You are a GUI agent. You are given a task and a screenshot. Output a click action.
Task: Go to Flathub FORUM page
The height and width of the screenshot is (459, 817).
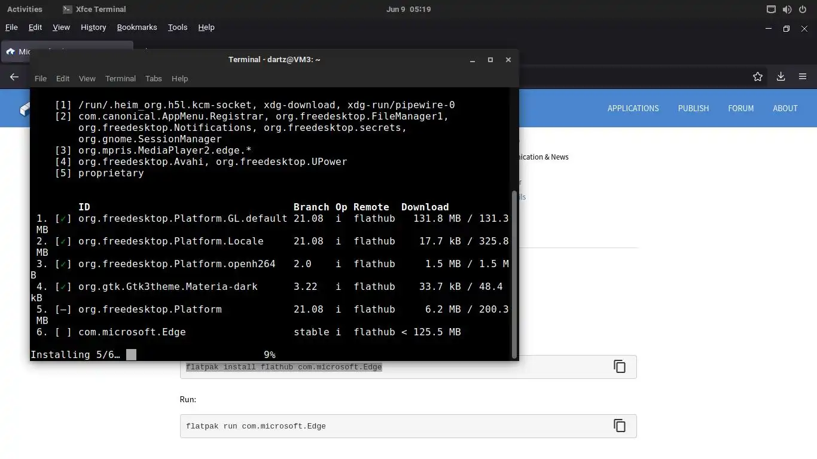[740, 108]
